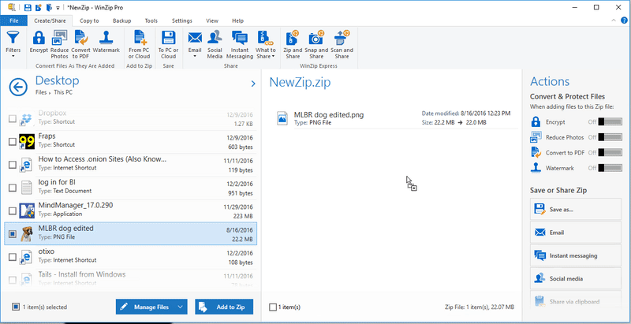Check the Dropbox shortcut checkbox

(x=13, y=118)
